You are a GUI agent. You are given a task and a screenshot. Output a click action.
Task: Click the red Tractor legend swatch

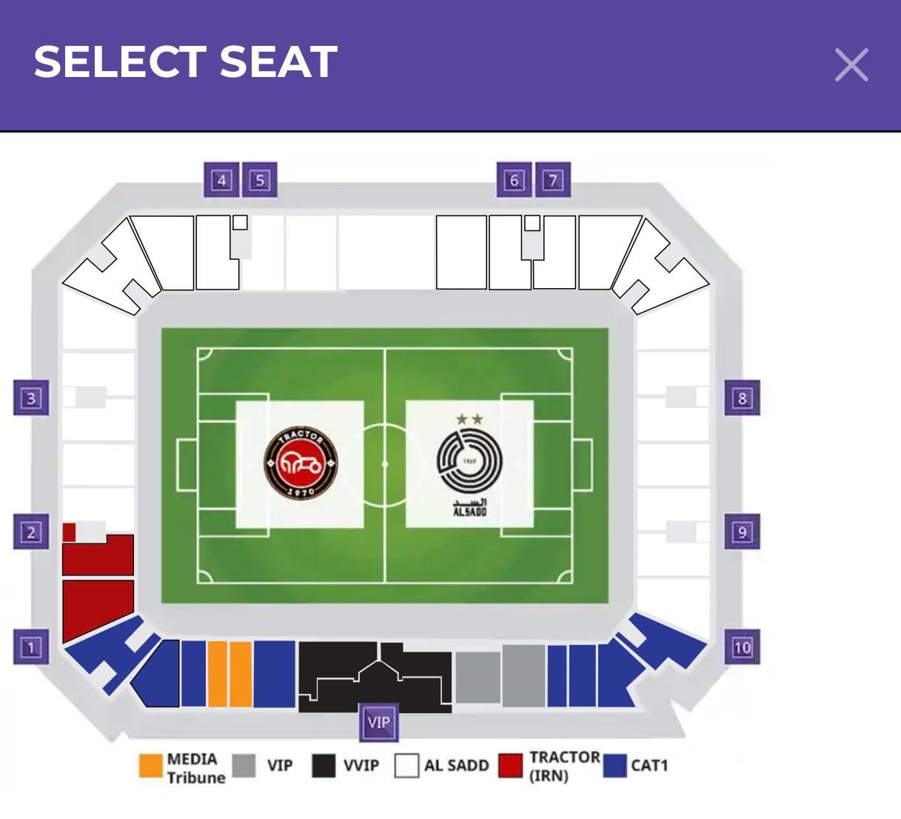[x=510, y=766]
